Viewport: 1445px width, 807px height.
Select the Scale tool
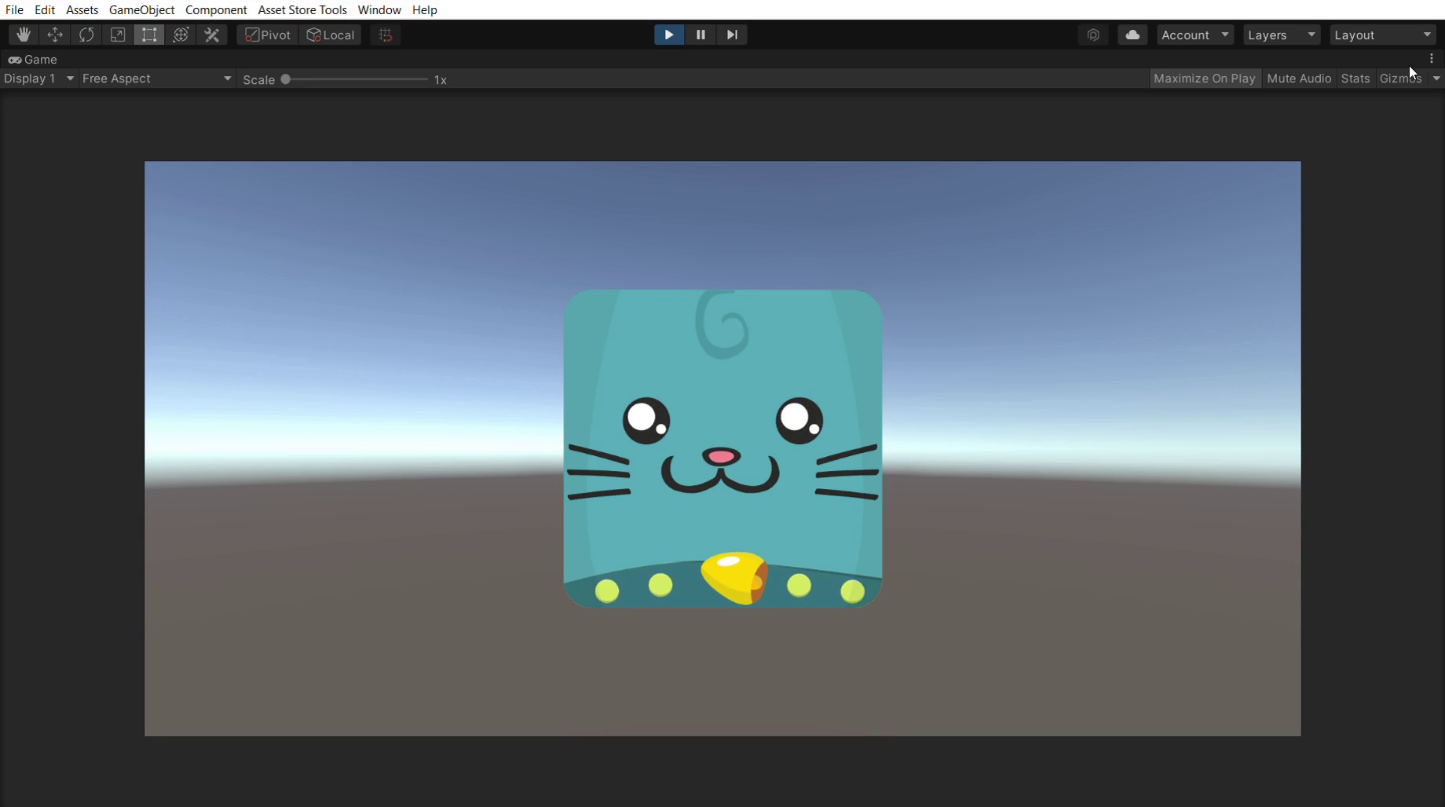pyautogui.click(x=118, y=35)
